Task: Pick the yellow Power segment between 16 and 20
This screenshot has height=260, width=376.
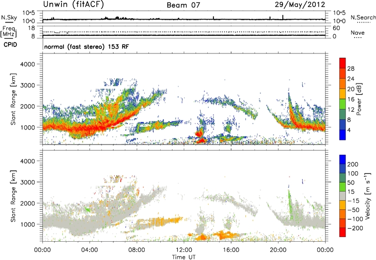Action: (343, 94)
